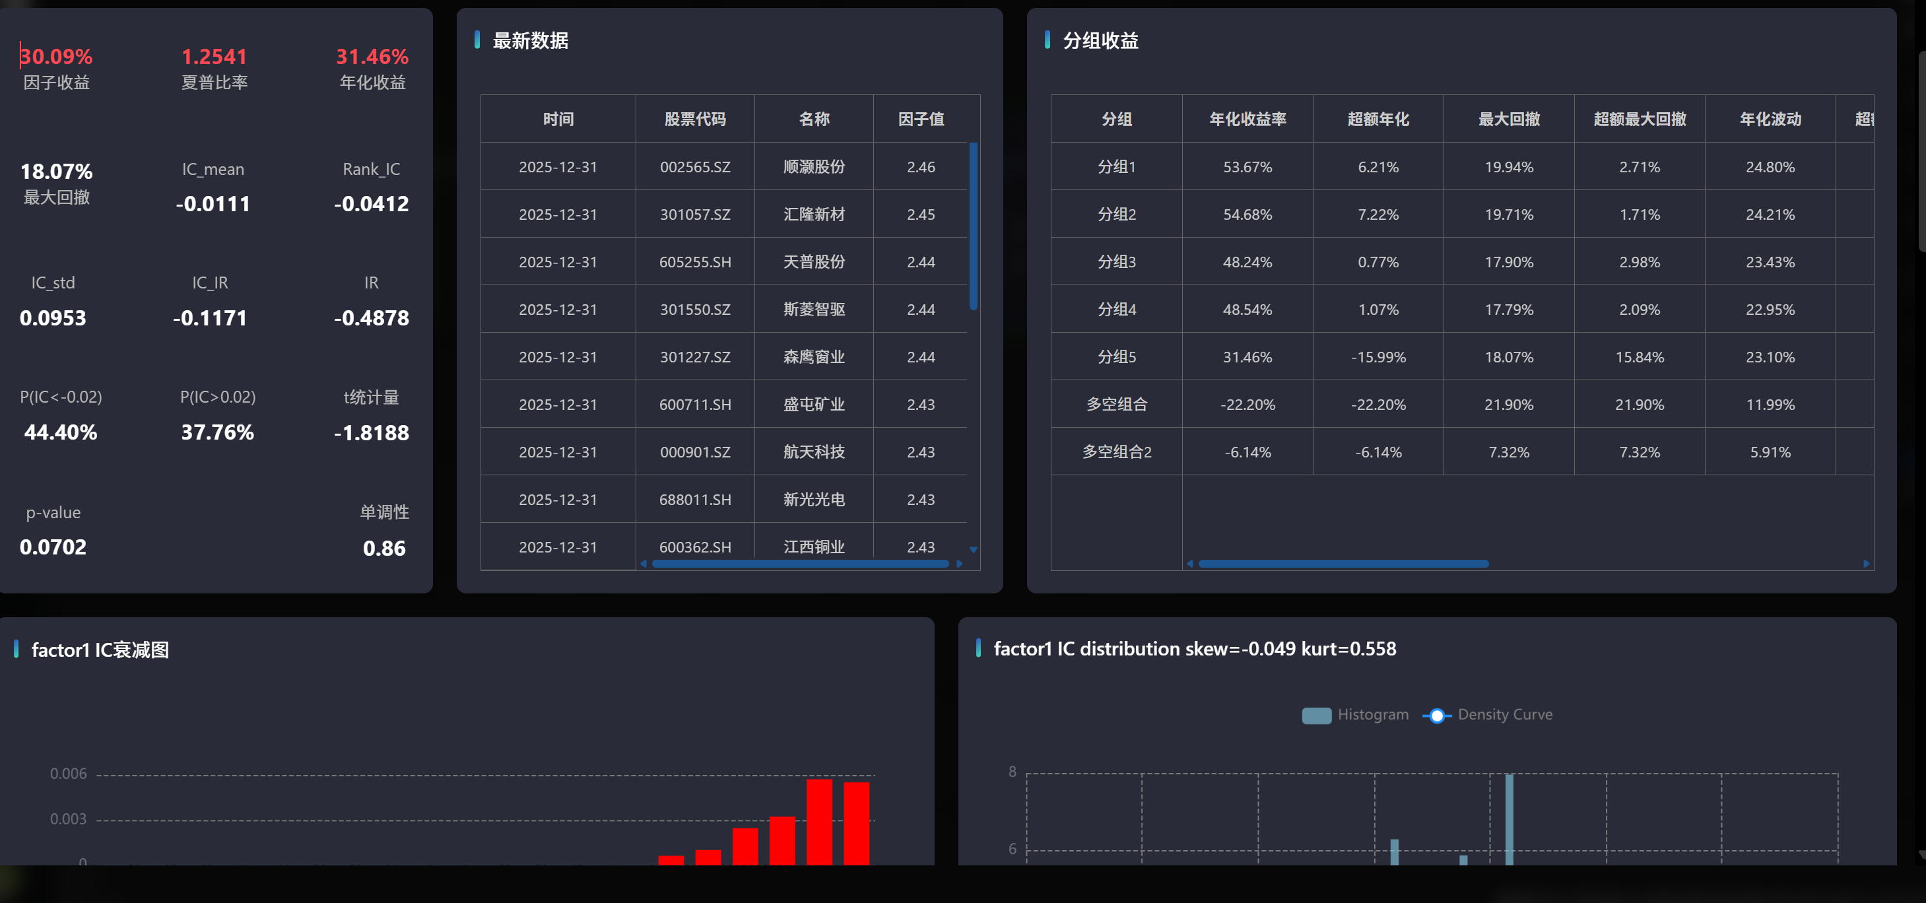Click the 股票代码 column header
This screenshot has height=903, width=1926.
pyautogui.click(x=694, y=119)
